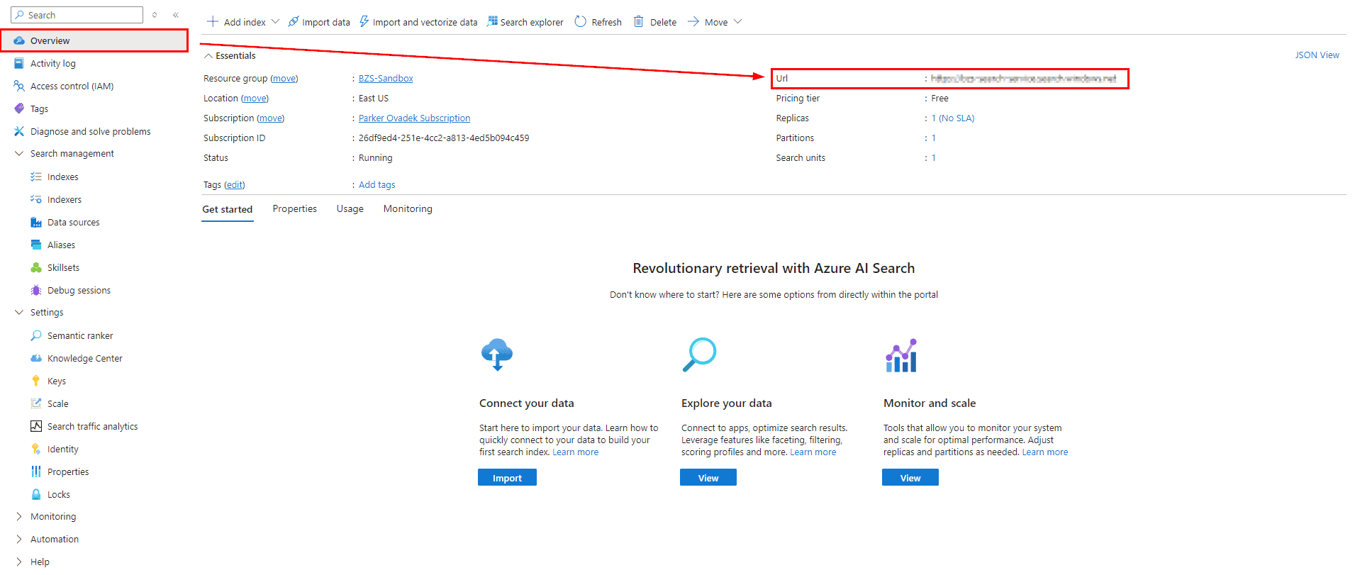Switch to the Get started tab
This screenshot has width=1355, height=575.
tap(228, 209)
